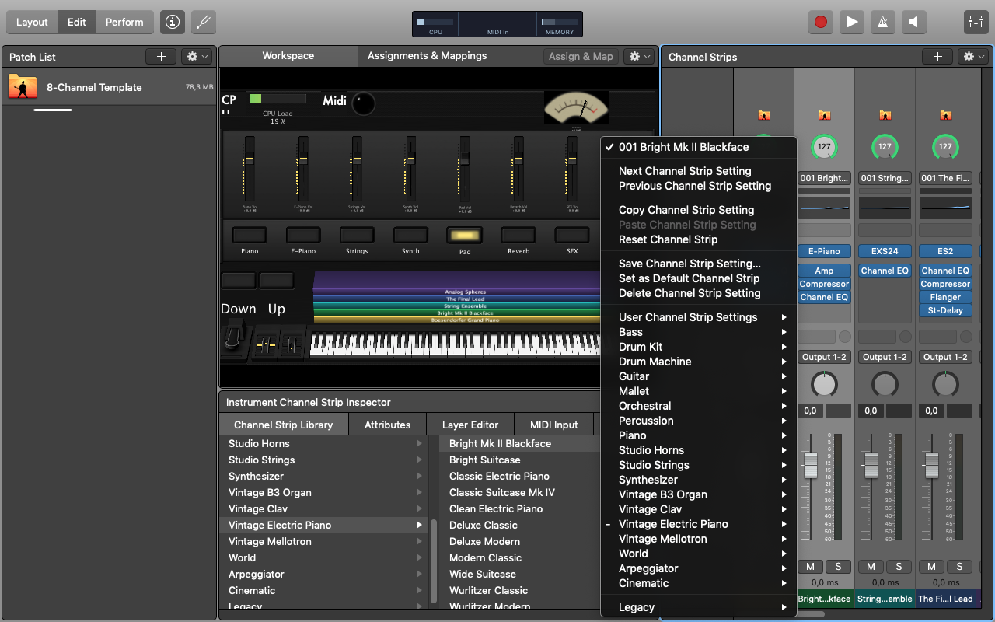Open the Workspace gear action menu
This screenshot has width=995, height=622.
point(639,56)
